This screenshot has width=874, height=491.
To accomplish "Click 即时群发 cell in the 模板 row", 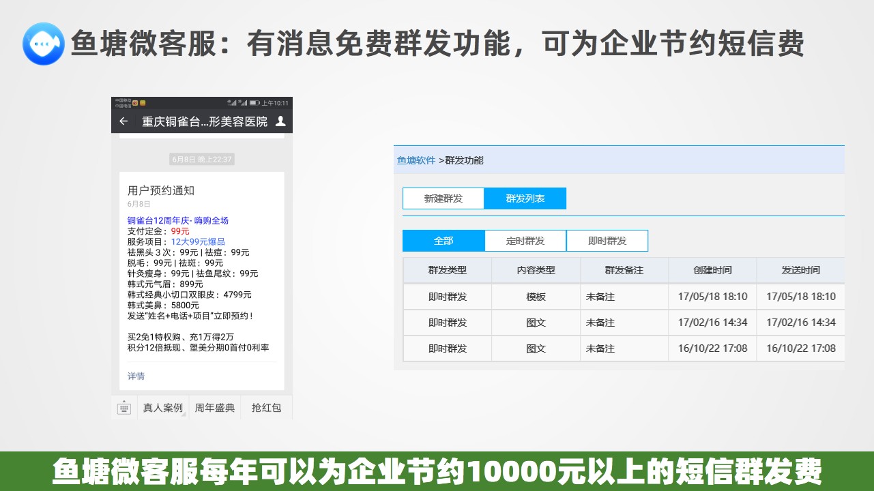I will coord(448,297).
